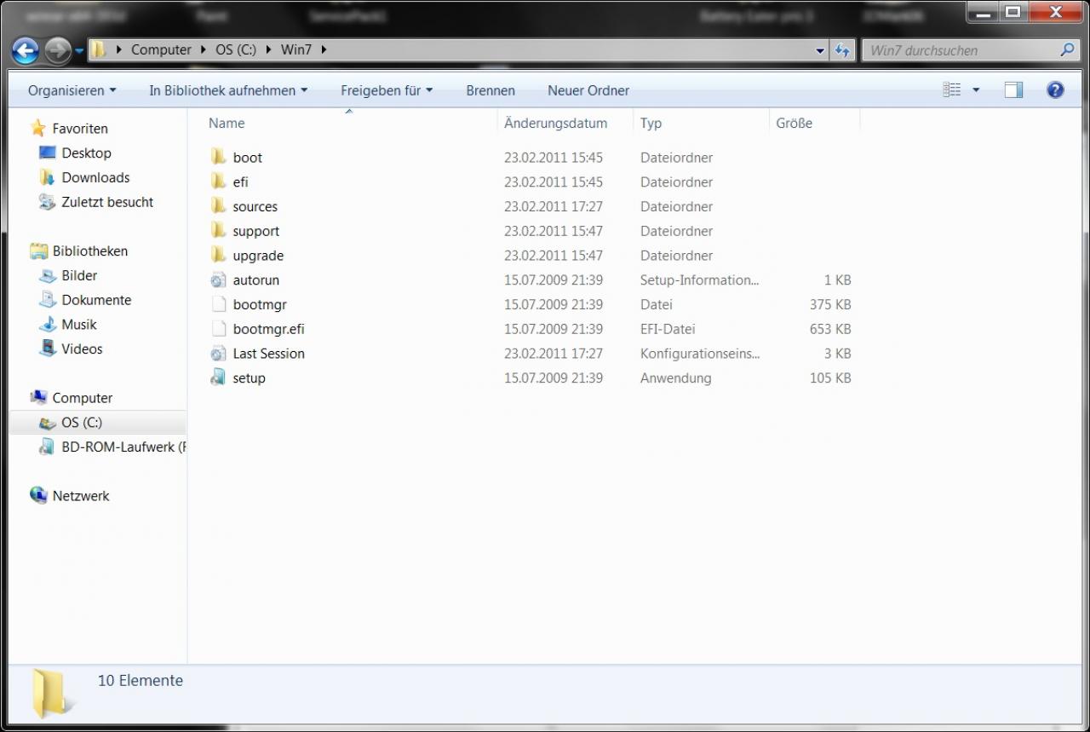This screenshot has height=732, width=1090.
Task: Toggle the preview pane button
Action: tap(1013, 89)
